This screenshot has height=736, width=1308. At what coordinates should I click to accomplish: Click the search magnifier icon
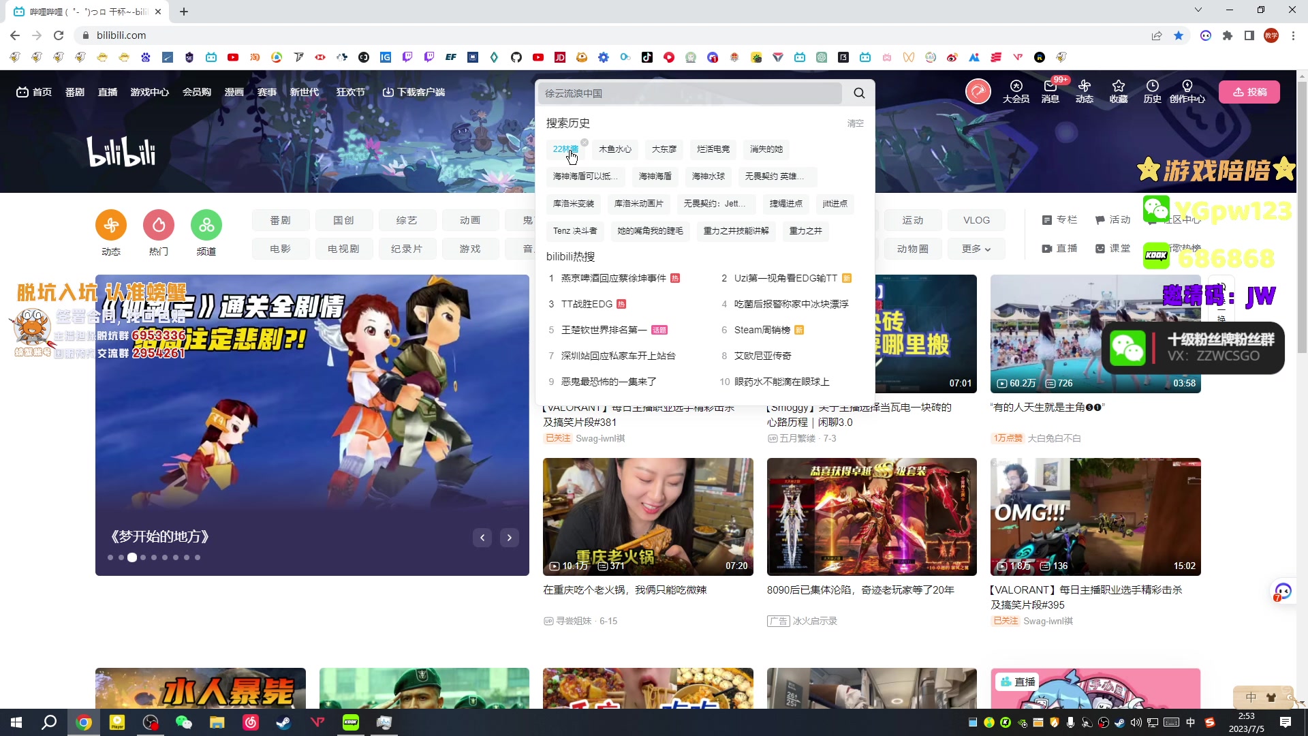tap(858, 93)
